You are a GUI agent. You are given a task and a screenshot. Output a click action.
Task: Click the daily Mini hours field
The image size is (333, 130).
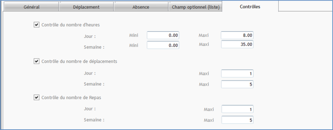[x=163, y=35]
